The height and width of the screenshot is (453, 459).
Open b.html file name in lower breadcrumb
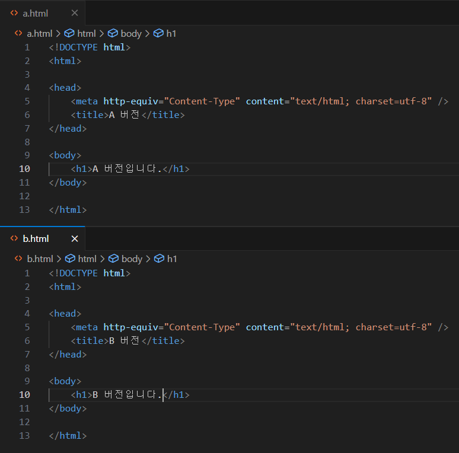[40, 259]
